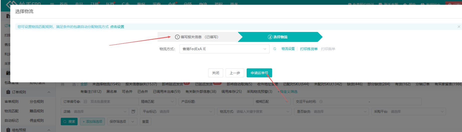Click +添加筛选项 button
Viewport: 462px width, 132px height.
click(93, 122)
